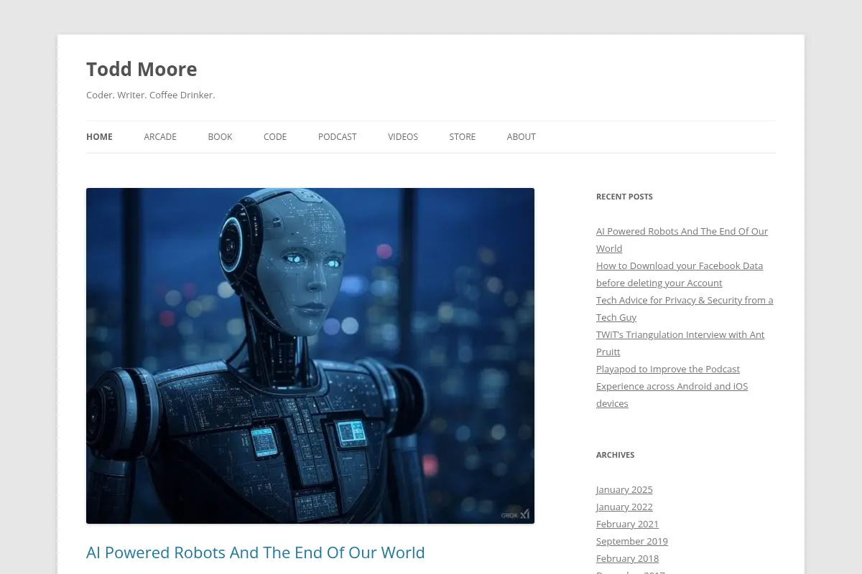Open TWiT's Triangulation Interview post
The width and height of the screenshot is (862, 574).
680,343
